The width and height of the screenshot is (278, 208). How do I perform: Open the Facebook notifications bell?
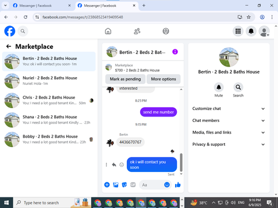(251, 31)
